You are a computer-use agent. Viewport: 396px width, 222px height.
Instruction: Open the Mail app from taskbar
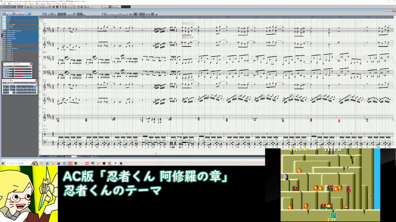[x=64, y=163]
